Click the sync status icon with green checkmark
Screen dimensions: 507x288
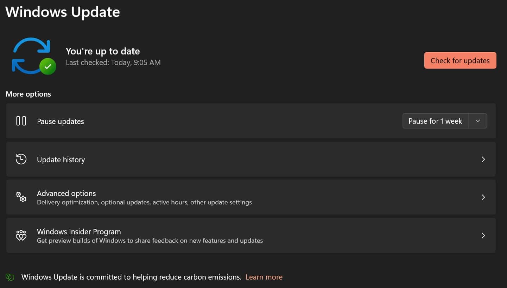tap(34, 56)
